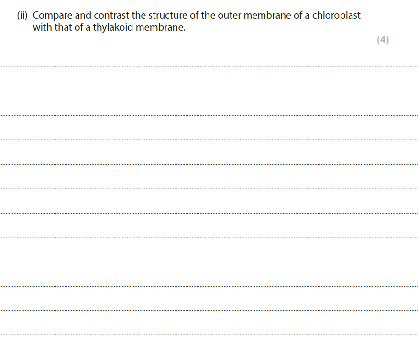This screenshot has height=342, width=418.
Task: Click the third dotted answer line
Action: (x=209, y=115)
